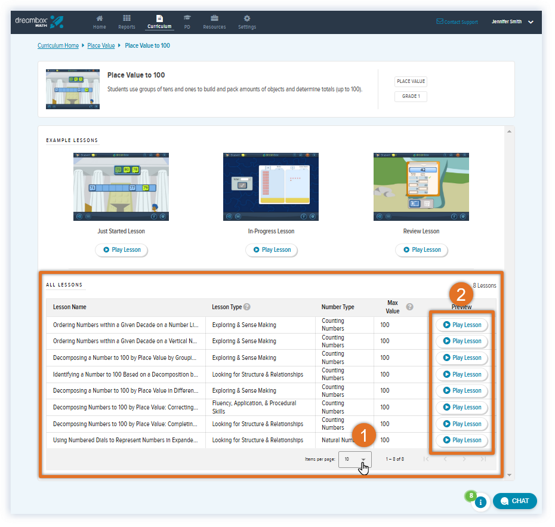The height and width of the screenshot is (527, 555).
Task: Click the Review Lesson thumbnail image
Action: [421, 186]
